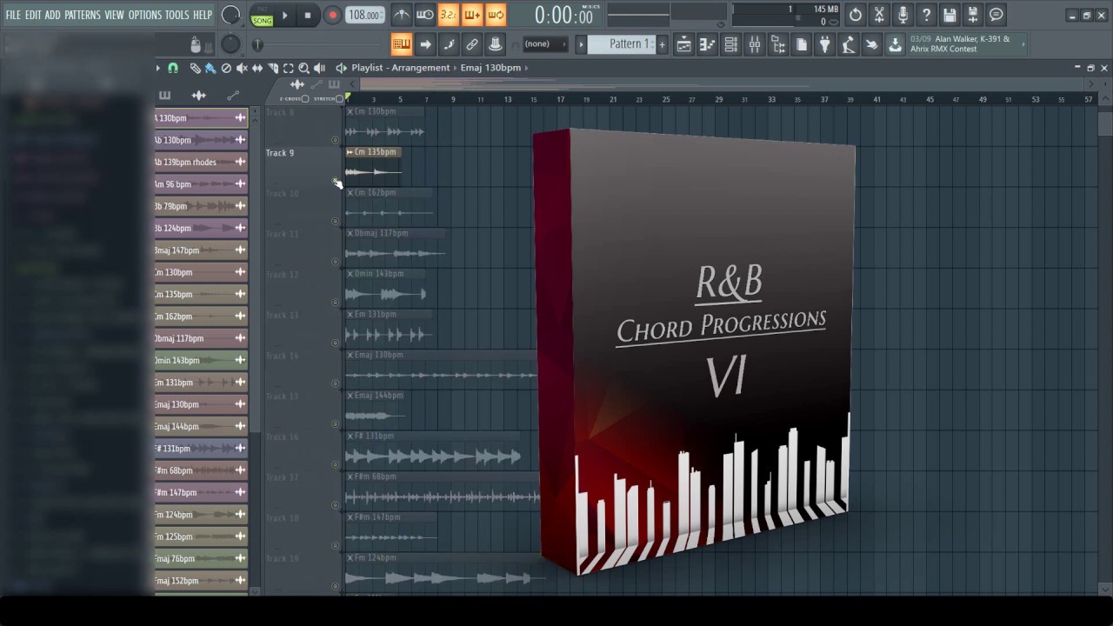Click the 108.000 tempo field

[x=364, y=15]
